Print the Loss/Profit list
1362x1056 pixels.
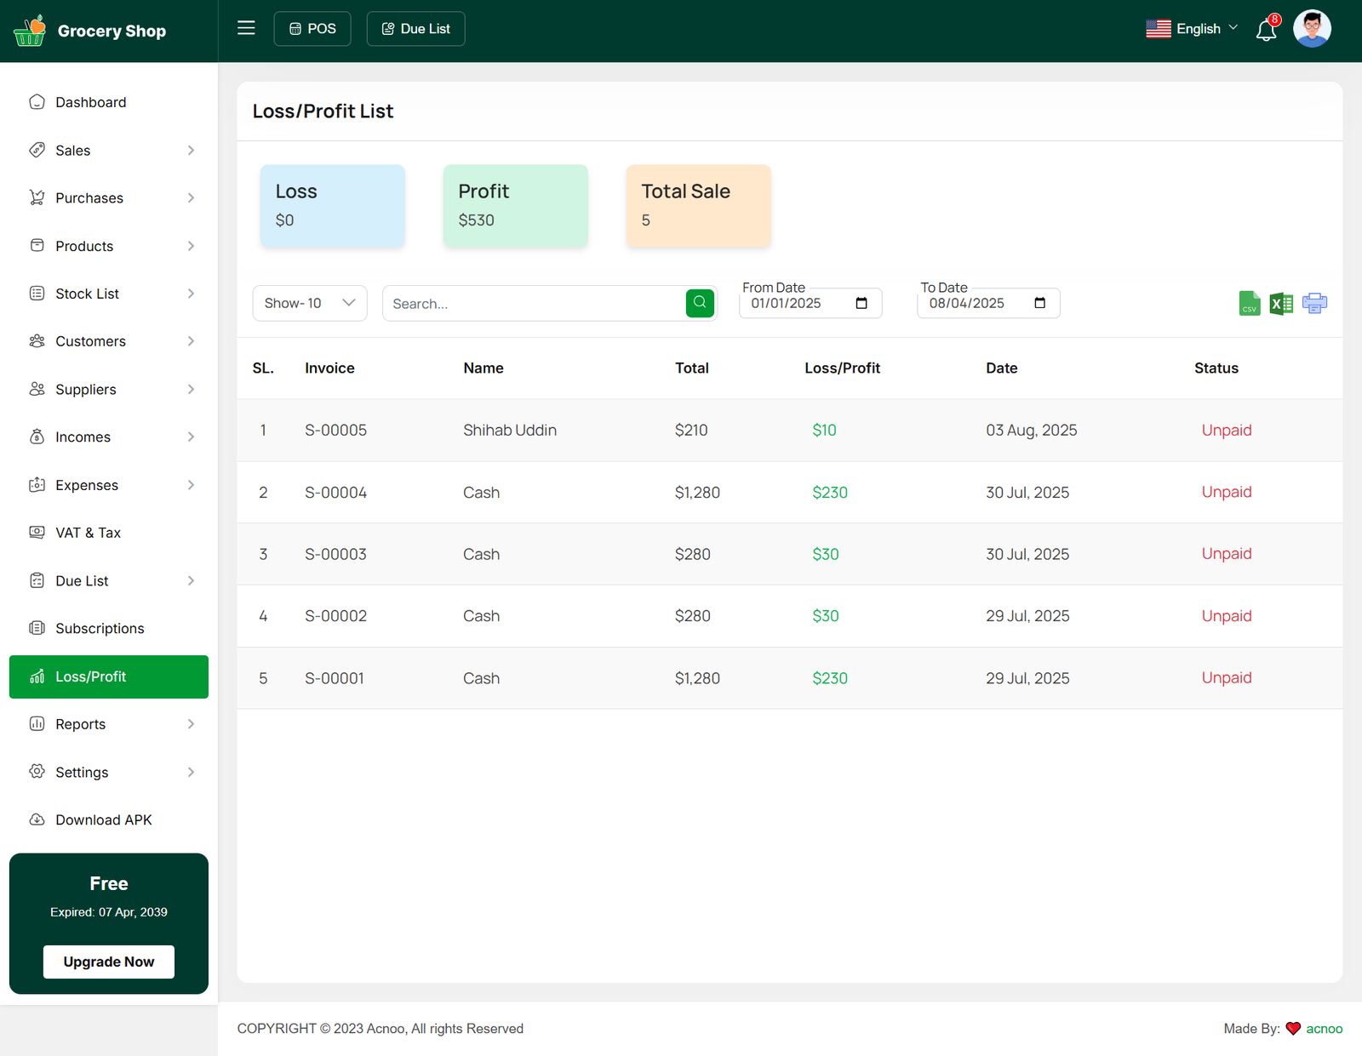tap(1314, 304)
